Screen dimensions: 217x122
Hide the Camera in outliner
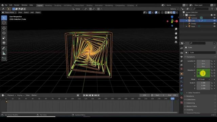tap(215, 18)
